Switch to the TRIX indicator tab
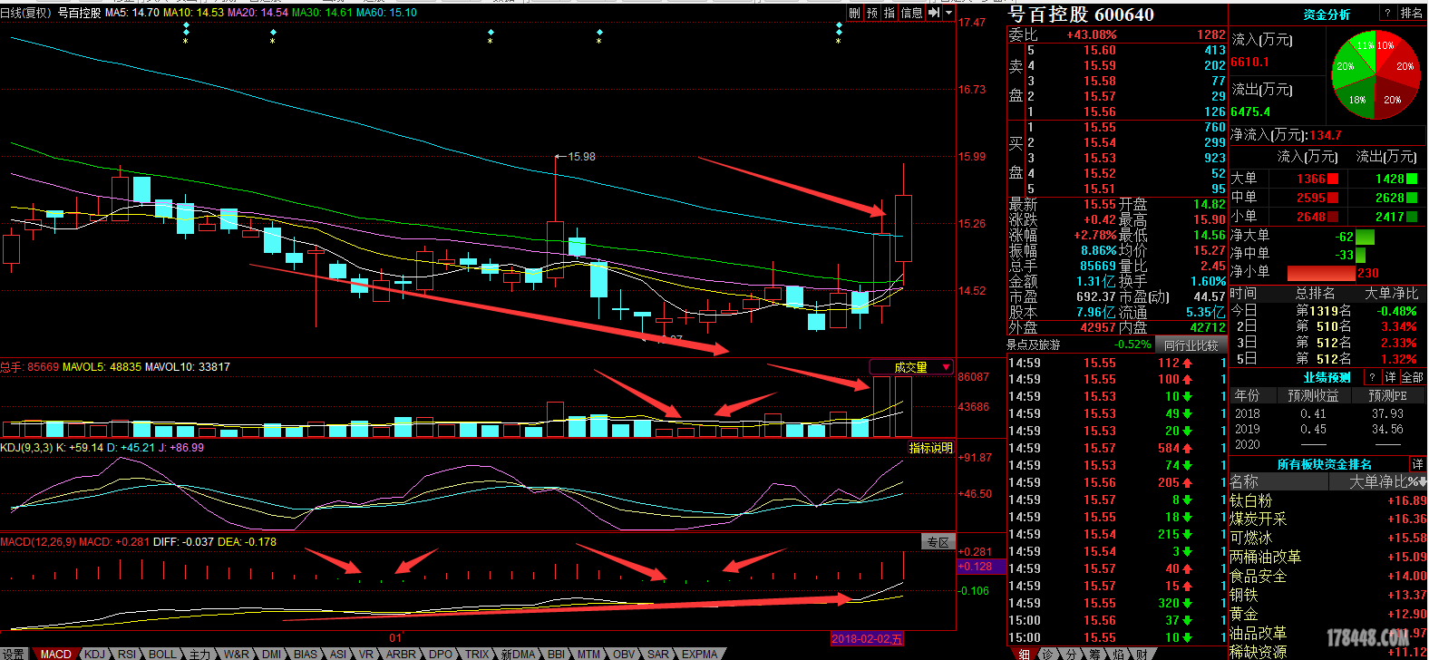The image size is (1429, 660). (477, 654)
